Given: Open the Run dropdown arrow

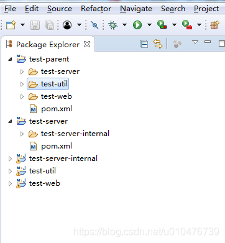Looking at the screenshot, I should [x=149, y=25].
